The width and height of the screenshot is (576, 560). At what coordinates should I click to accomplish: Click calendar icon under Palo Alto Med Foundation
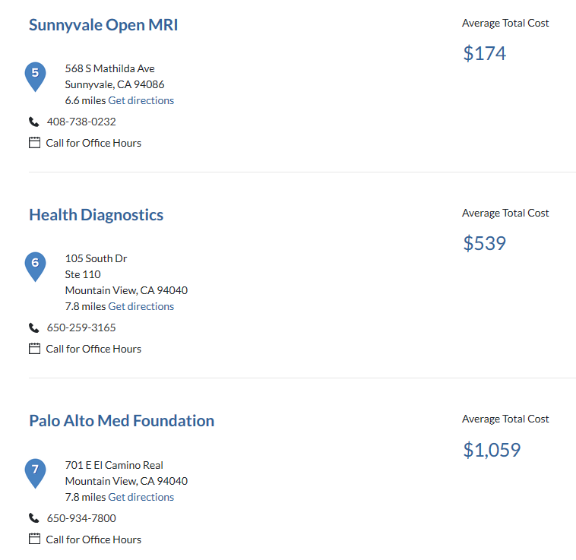34,539
